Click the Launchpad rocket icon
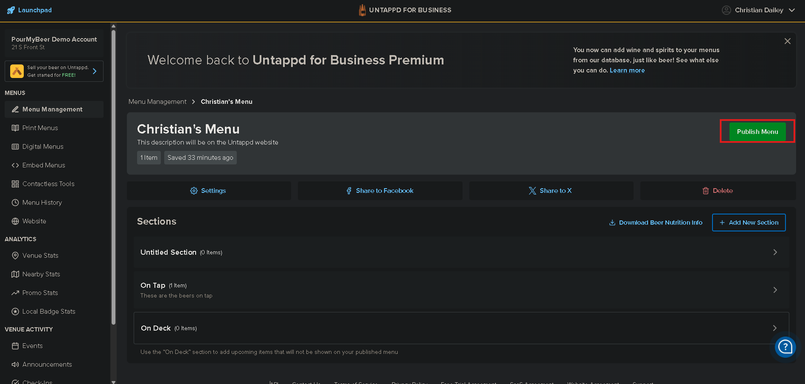 tap(11, 10)
